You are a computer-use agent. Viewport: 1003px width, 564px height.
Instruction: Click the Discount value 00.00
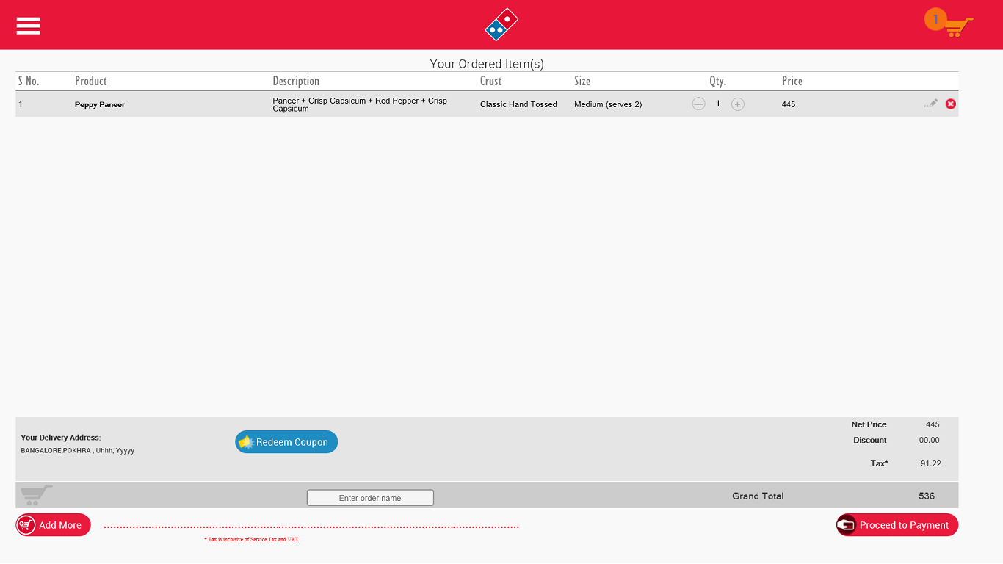(x=930, y=440)
